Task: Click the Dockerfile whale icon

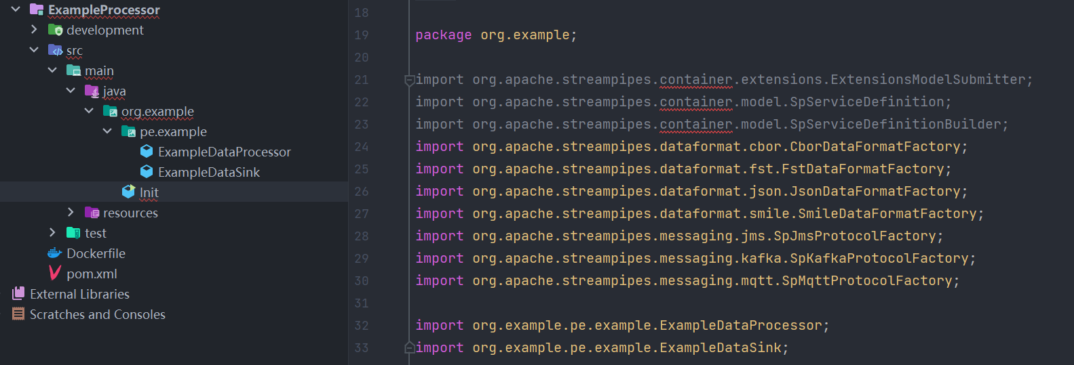Action: click(x=55, y=253)
